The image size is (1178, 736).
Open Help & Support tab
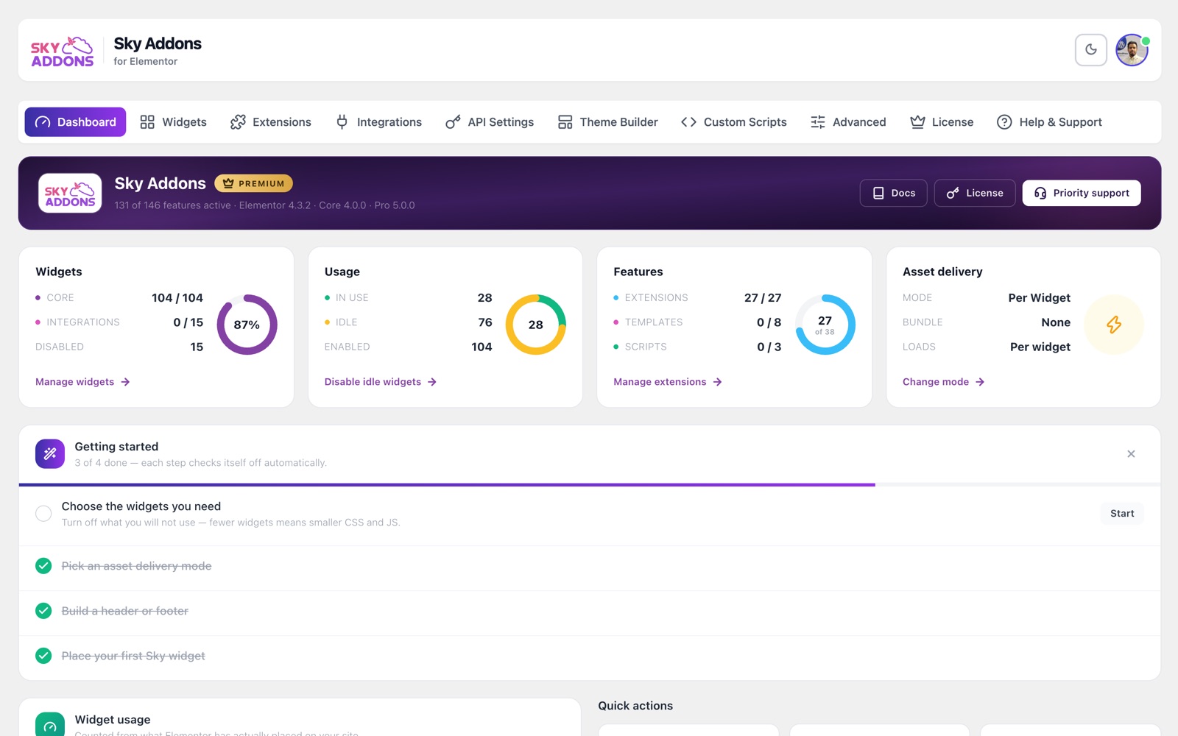click(x=1049, y=122)
